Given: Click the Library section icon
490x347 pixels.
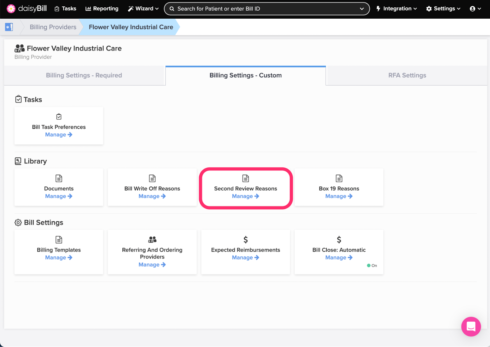Looking at the screenshot, I should pyautogui.click(x=18, y=161).
